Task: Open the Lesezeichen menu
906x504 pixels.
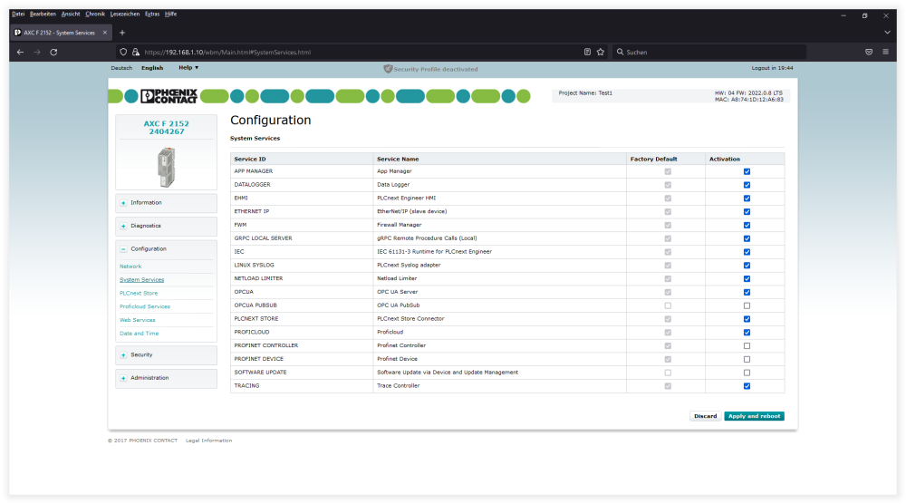Action: (124, 15)
